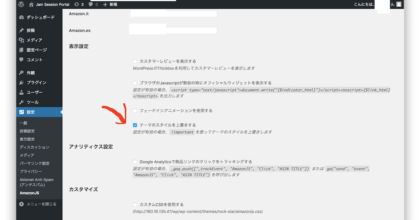Uncheck テーマのスタイルを上書きする
Image resolution: width=420 pixels, height=220 pixels.
point(135,125)
